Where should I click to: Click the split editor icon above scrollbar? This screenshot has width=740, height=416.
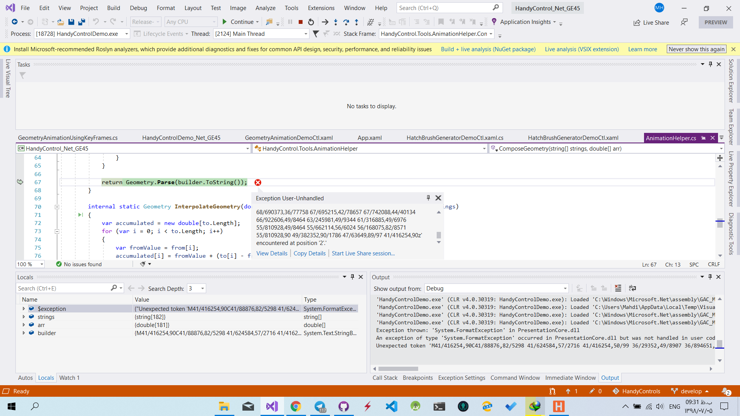click(x=720, y=158)
